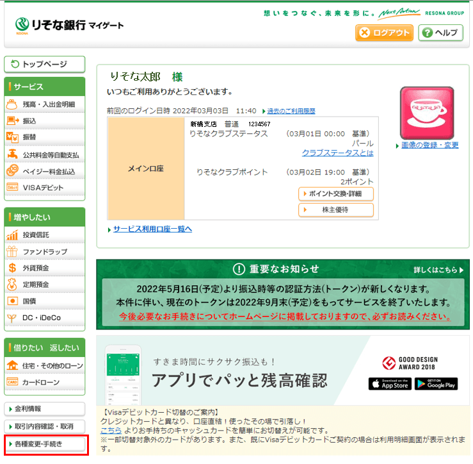
Task: Select 公共料金等自動支払 in the sidebar
Action: 45,154
